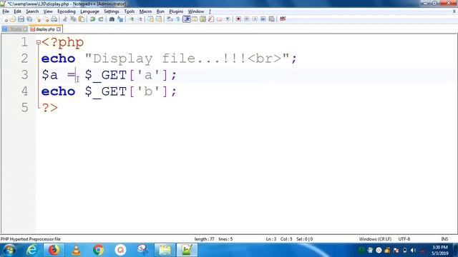Open the Windows Start button

coord(9,250)
